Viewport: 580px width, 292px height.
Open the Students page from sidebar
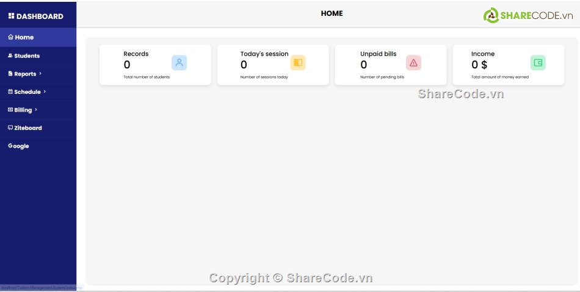[26, 55]
